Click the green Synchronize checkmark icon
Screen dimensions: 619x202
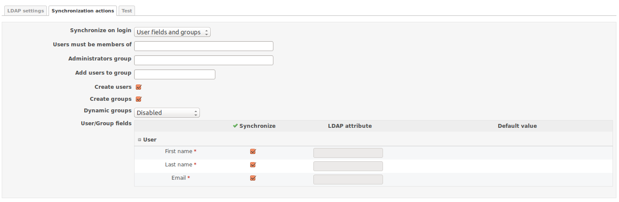pyautogui.click(x=235, y=126)
